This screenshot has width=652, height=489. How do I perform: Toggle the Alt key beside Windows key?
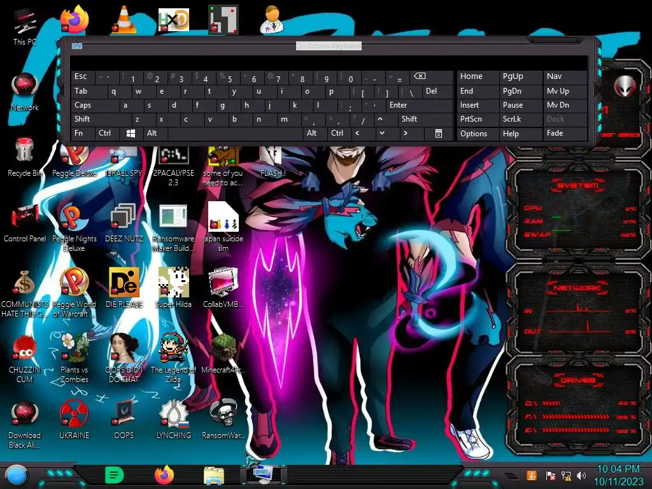(x=155, y=134)
